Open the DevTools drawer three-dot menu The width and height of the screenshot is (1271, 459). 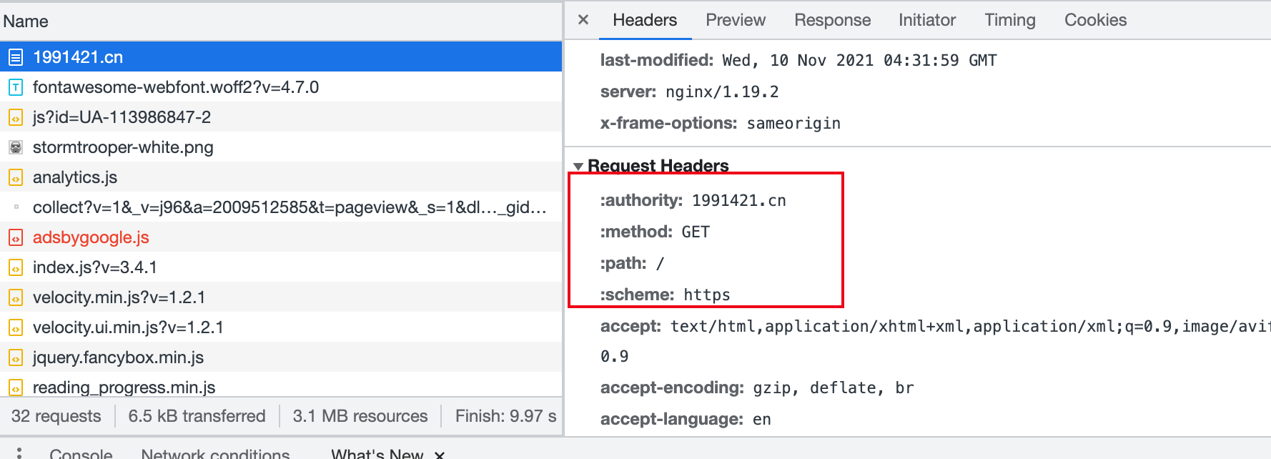(19, 453)
